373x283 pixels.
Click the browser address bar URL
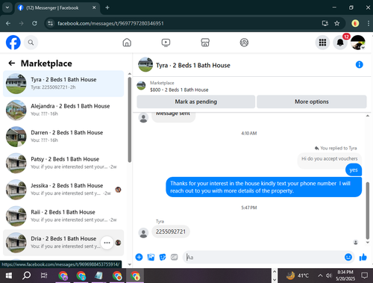pyautogui.click(x=110, y=23)
